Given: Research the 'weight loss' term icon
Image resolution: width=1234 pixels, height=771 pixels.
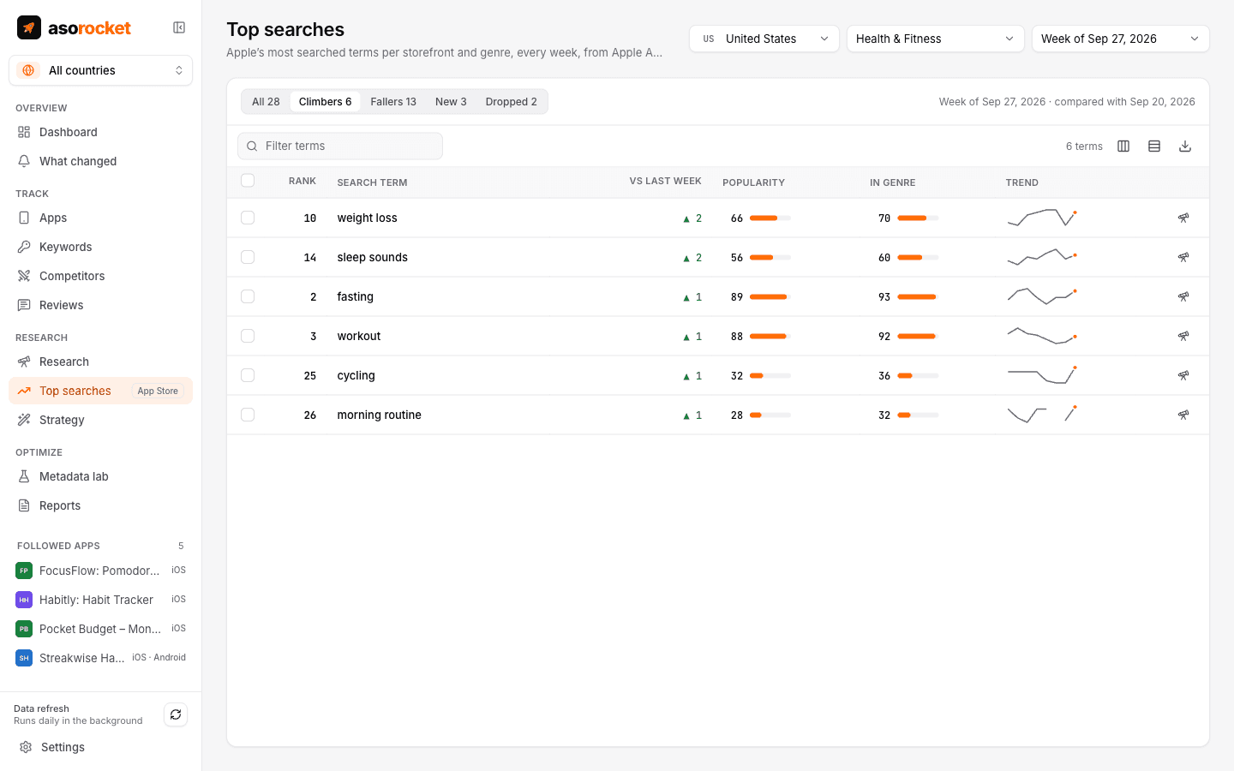Looking at the screenshot, I should coord(1183,218).
